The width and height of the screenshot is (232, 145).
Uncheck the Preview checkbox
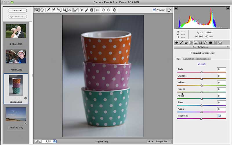coord(154,10)
